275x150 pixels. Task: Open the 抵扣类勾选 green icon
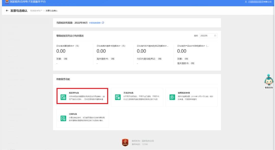(63, 97)
